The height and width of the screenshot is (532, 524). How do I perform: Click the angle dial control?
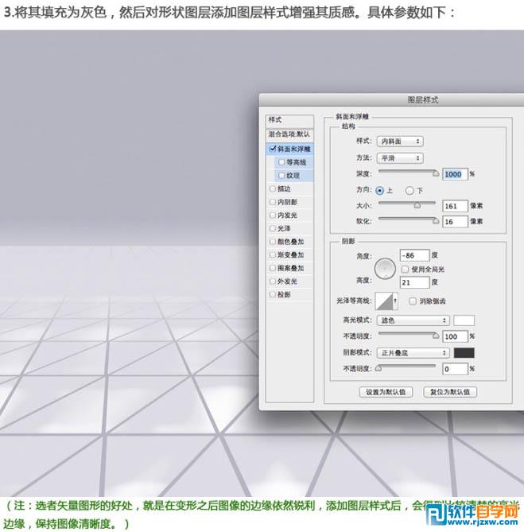click(x=385, y=268)
